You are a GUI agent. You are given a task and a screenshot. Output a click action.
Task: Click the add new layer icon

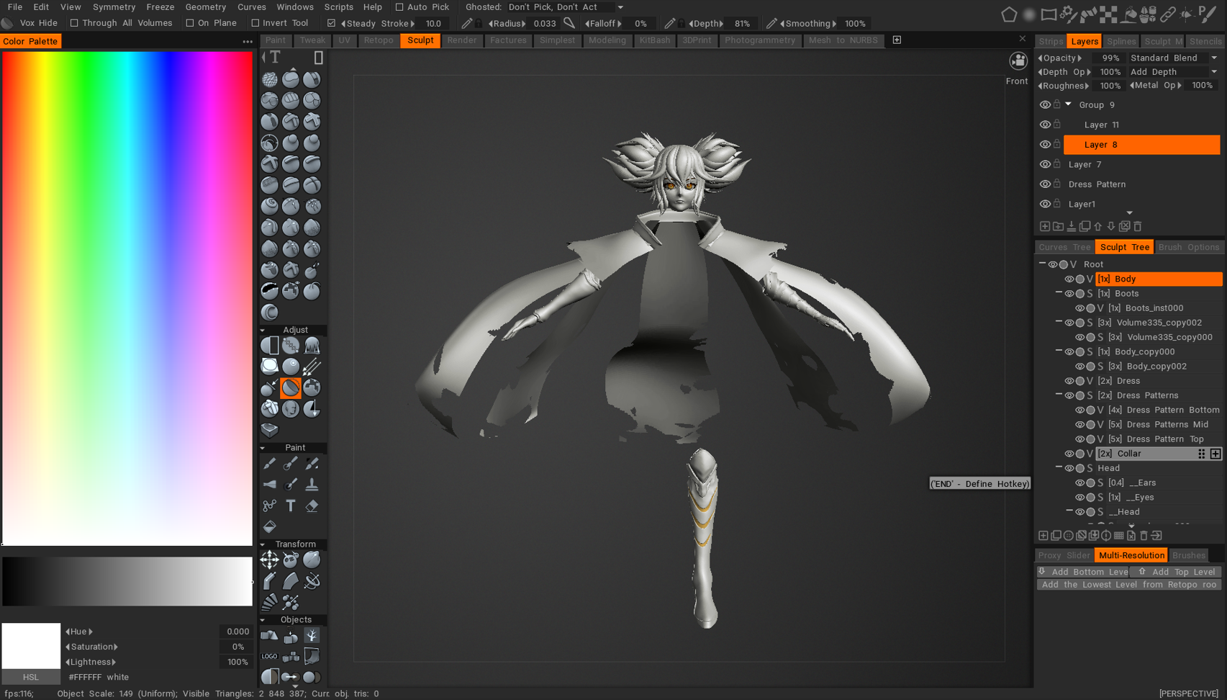[1044, 226]
